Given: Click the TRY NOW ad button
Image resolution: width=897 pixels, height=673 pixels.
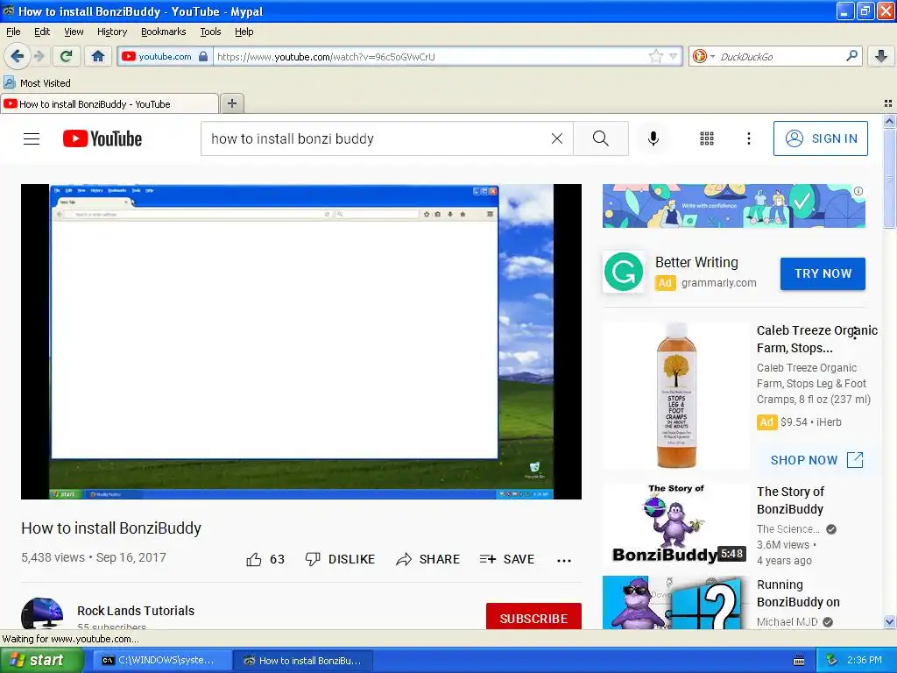Looking at the screenshot, I should [823, 273].
